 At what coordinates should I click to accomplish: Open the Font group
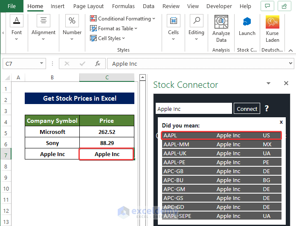(17, 28)
